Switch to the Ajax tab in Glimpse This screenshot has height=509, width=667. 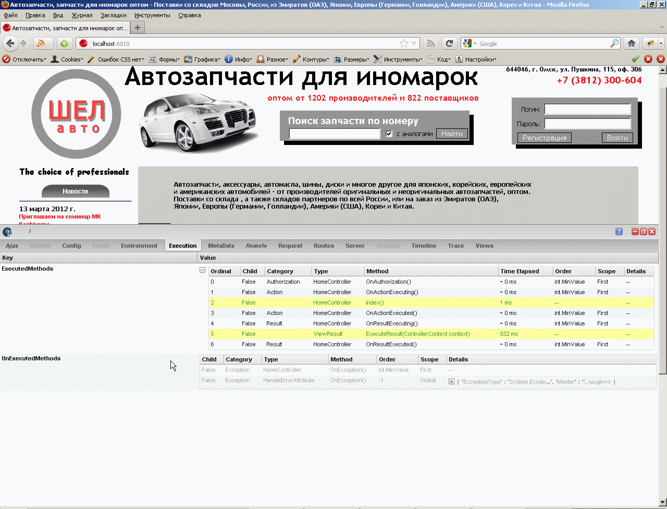[12, 246]
